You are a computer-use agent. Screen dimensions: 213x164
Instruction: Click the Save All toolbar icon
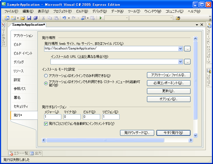35,18
